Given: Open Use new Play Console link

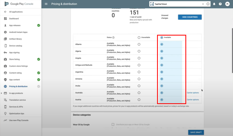Looking at the screenshot, I should 19,120.
